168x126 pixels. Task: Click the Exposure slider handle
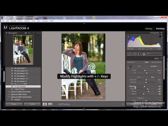click(146, 80)
